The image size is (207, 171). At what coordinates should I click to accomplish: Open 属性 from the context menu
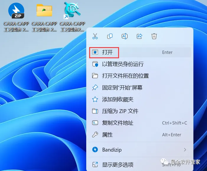[x=140, y=135]
